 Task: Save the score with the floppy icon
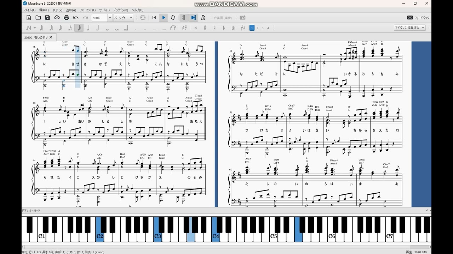[x=47, y=18]
